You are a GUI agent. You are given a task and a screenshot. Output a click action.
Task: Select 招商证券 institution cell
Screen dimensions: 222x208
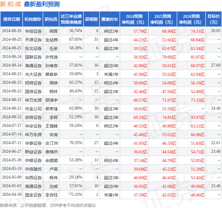33,83
